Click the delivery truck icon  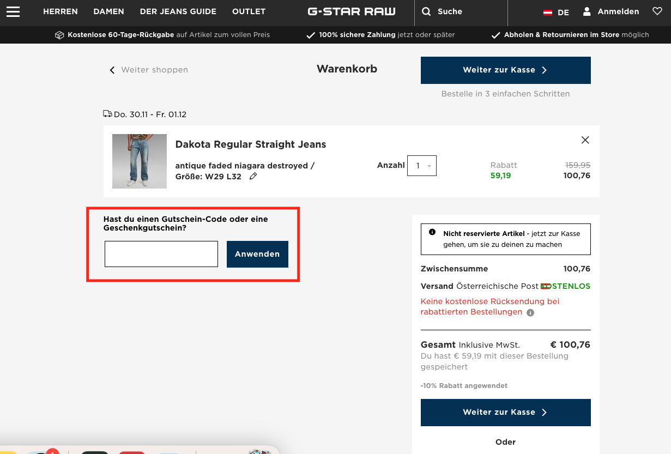pyautogui.click(x=107, y=114)
